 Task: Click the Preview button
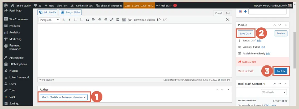[281, 33]
